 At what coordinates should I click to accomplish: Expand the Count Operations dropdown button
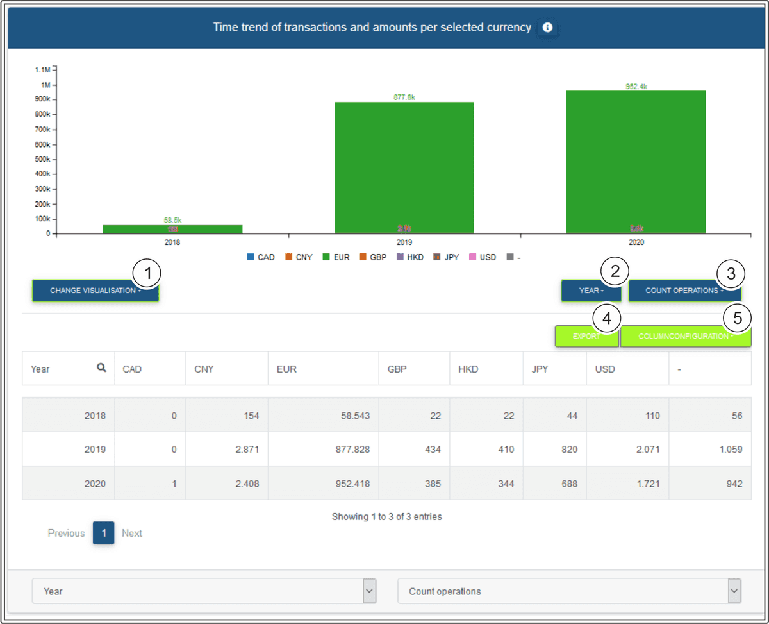coord(684,291)
